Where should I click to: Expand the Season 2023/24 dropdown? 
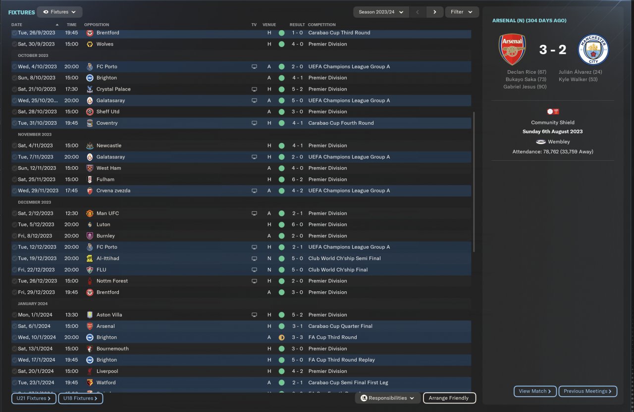click(x=380, y=12)
